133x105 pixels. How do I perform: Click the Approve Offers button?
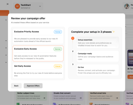click(x=33, y=86)
